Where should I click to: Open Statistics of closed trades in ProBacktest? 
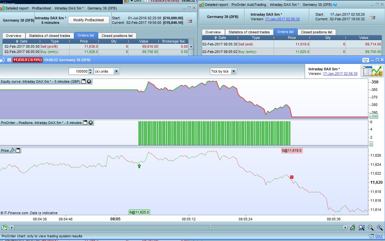(49, 36)
